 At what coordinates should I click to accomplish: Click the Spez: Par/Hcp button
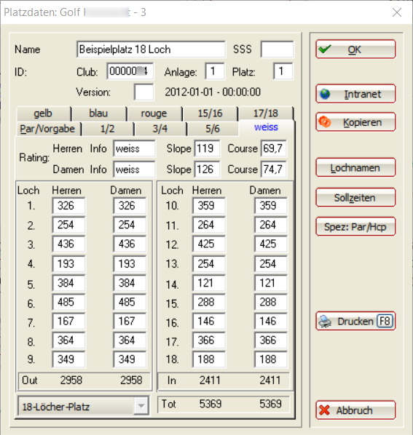355,227
